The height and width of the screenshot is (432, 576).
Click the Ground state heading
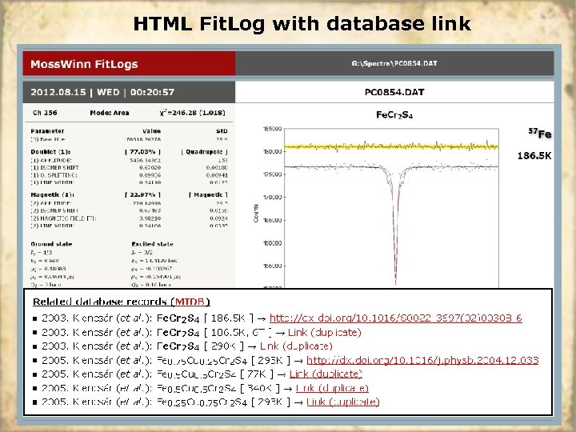tap(51, 244)
